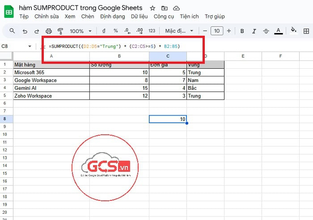Click the search menus magnifier icon
313x220 pixels.
[x=12, y=31]
